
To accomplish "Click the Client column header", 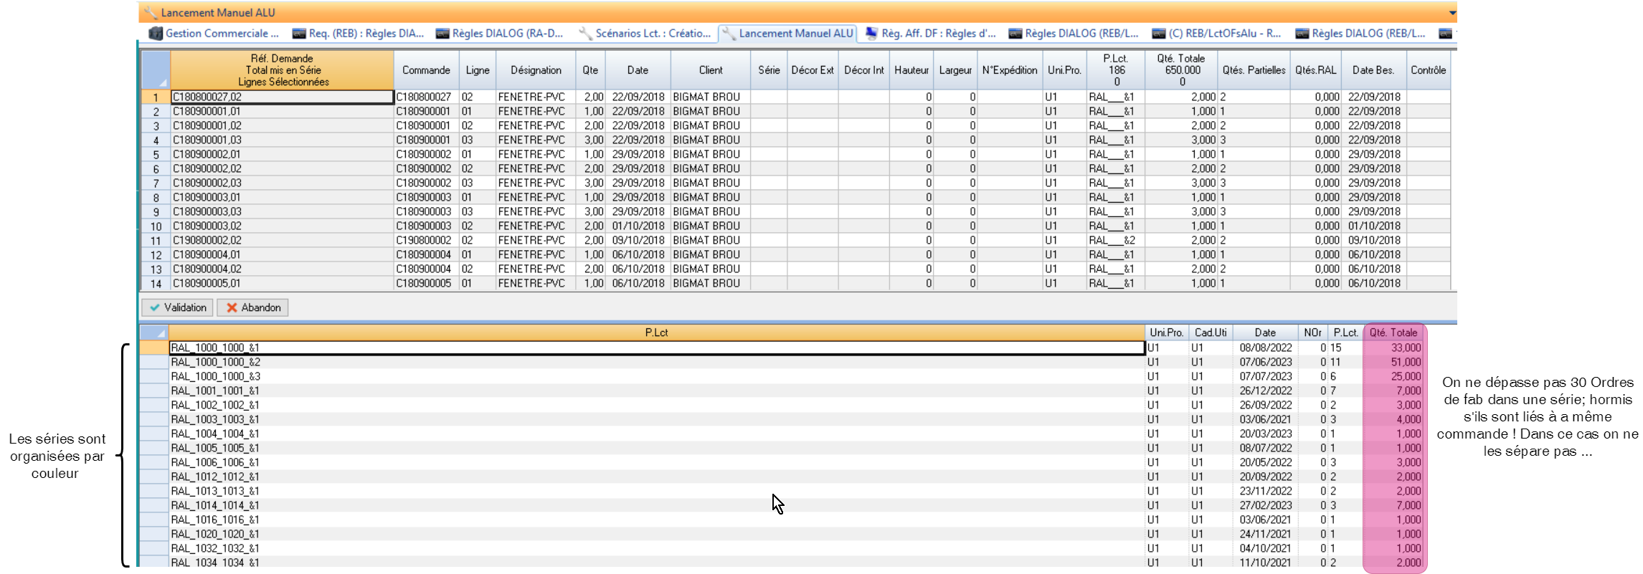I will pyautogui.click(x=710, y=70).
